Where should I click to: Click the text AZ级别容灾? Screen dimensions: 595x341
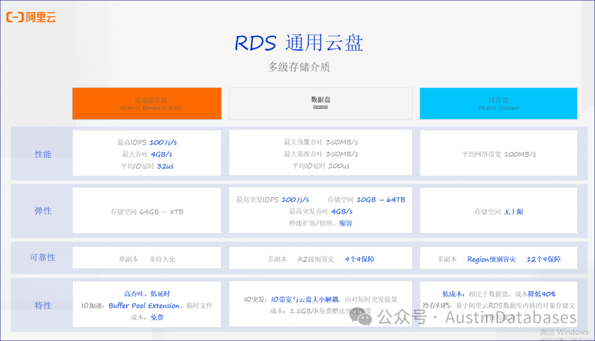(x=316, y=259)
